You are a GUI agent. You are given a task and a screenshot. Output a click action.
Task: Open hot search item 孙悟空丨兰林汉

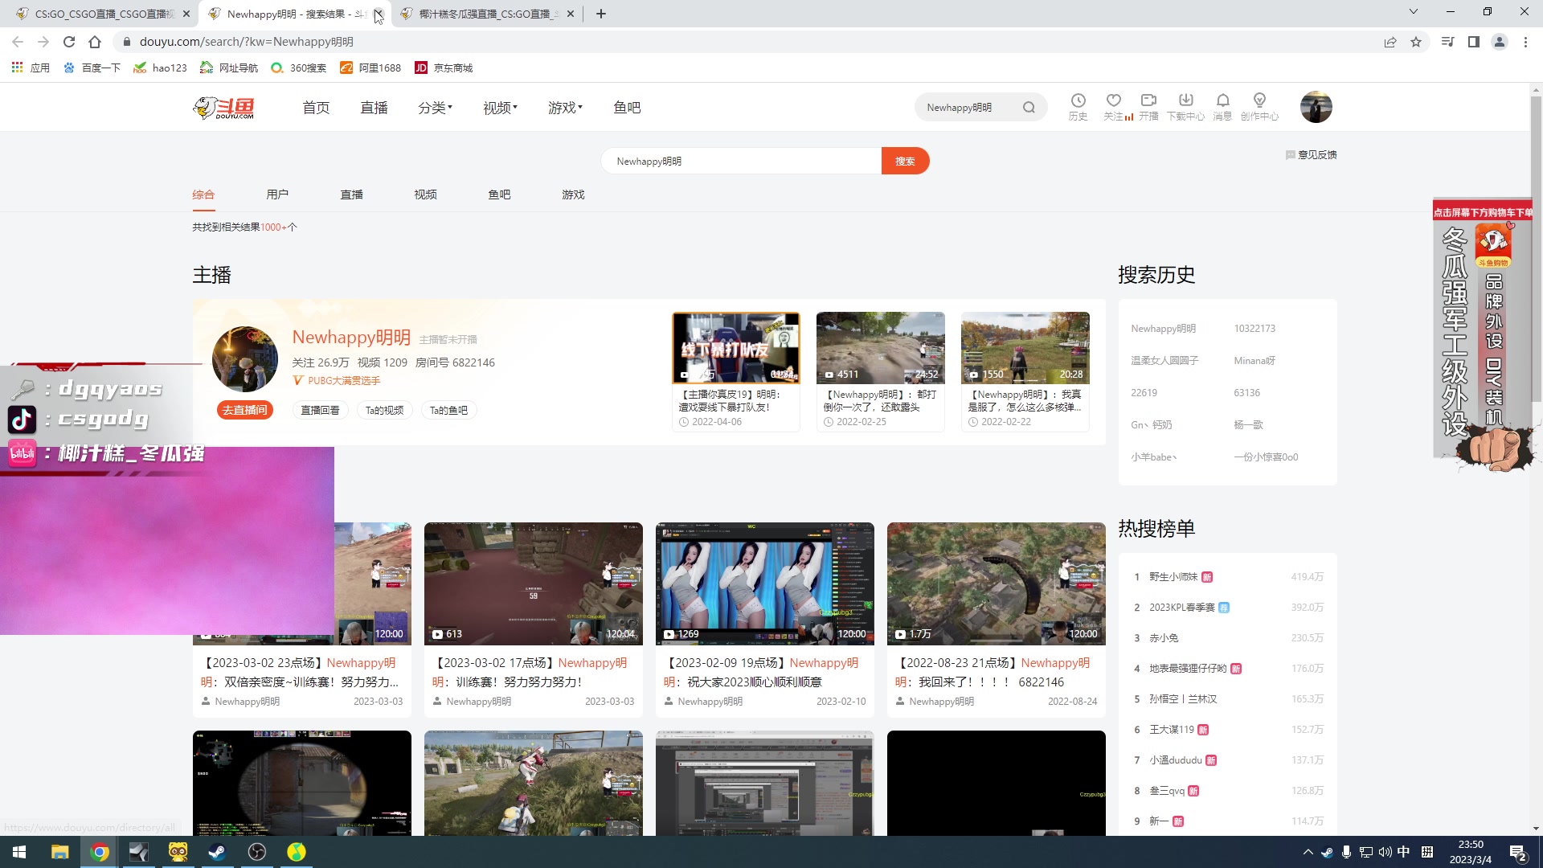pyautogui.click(x=1183, y=699)
